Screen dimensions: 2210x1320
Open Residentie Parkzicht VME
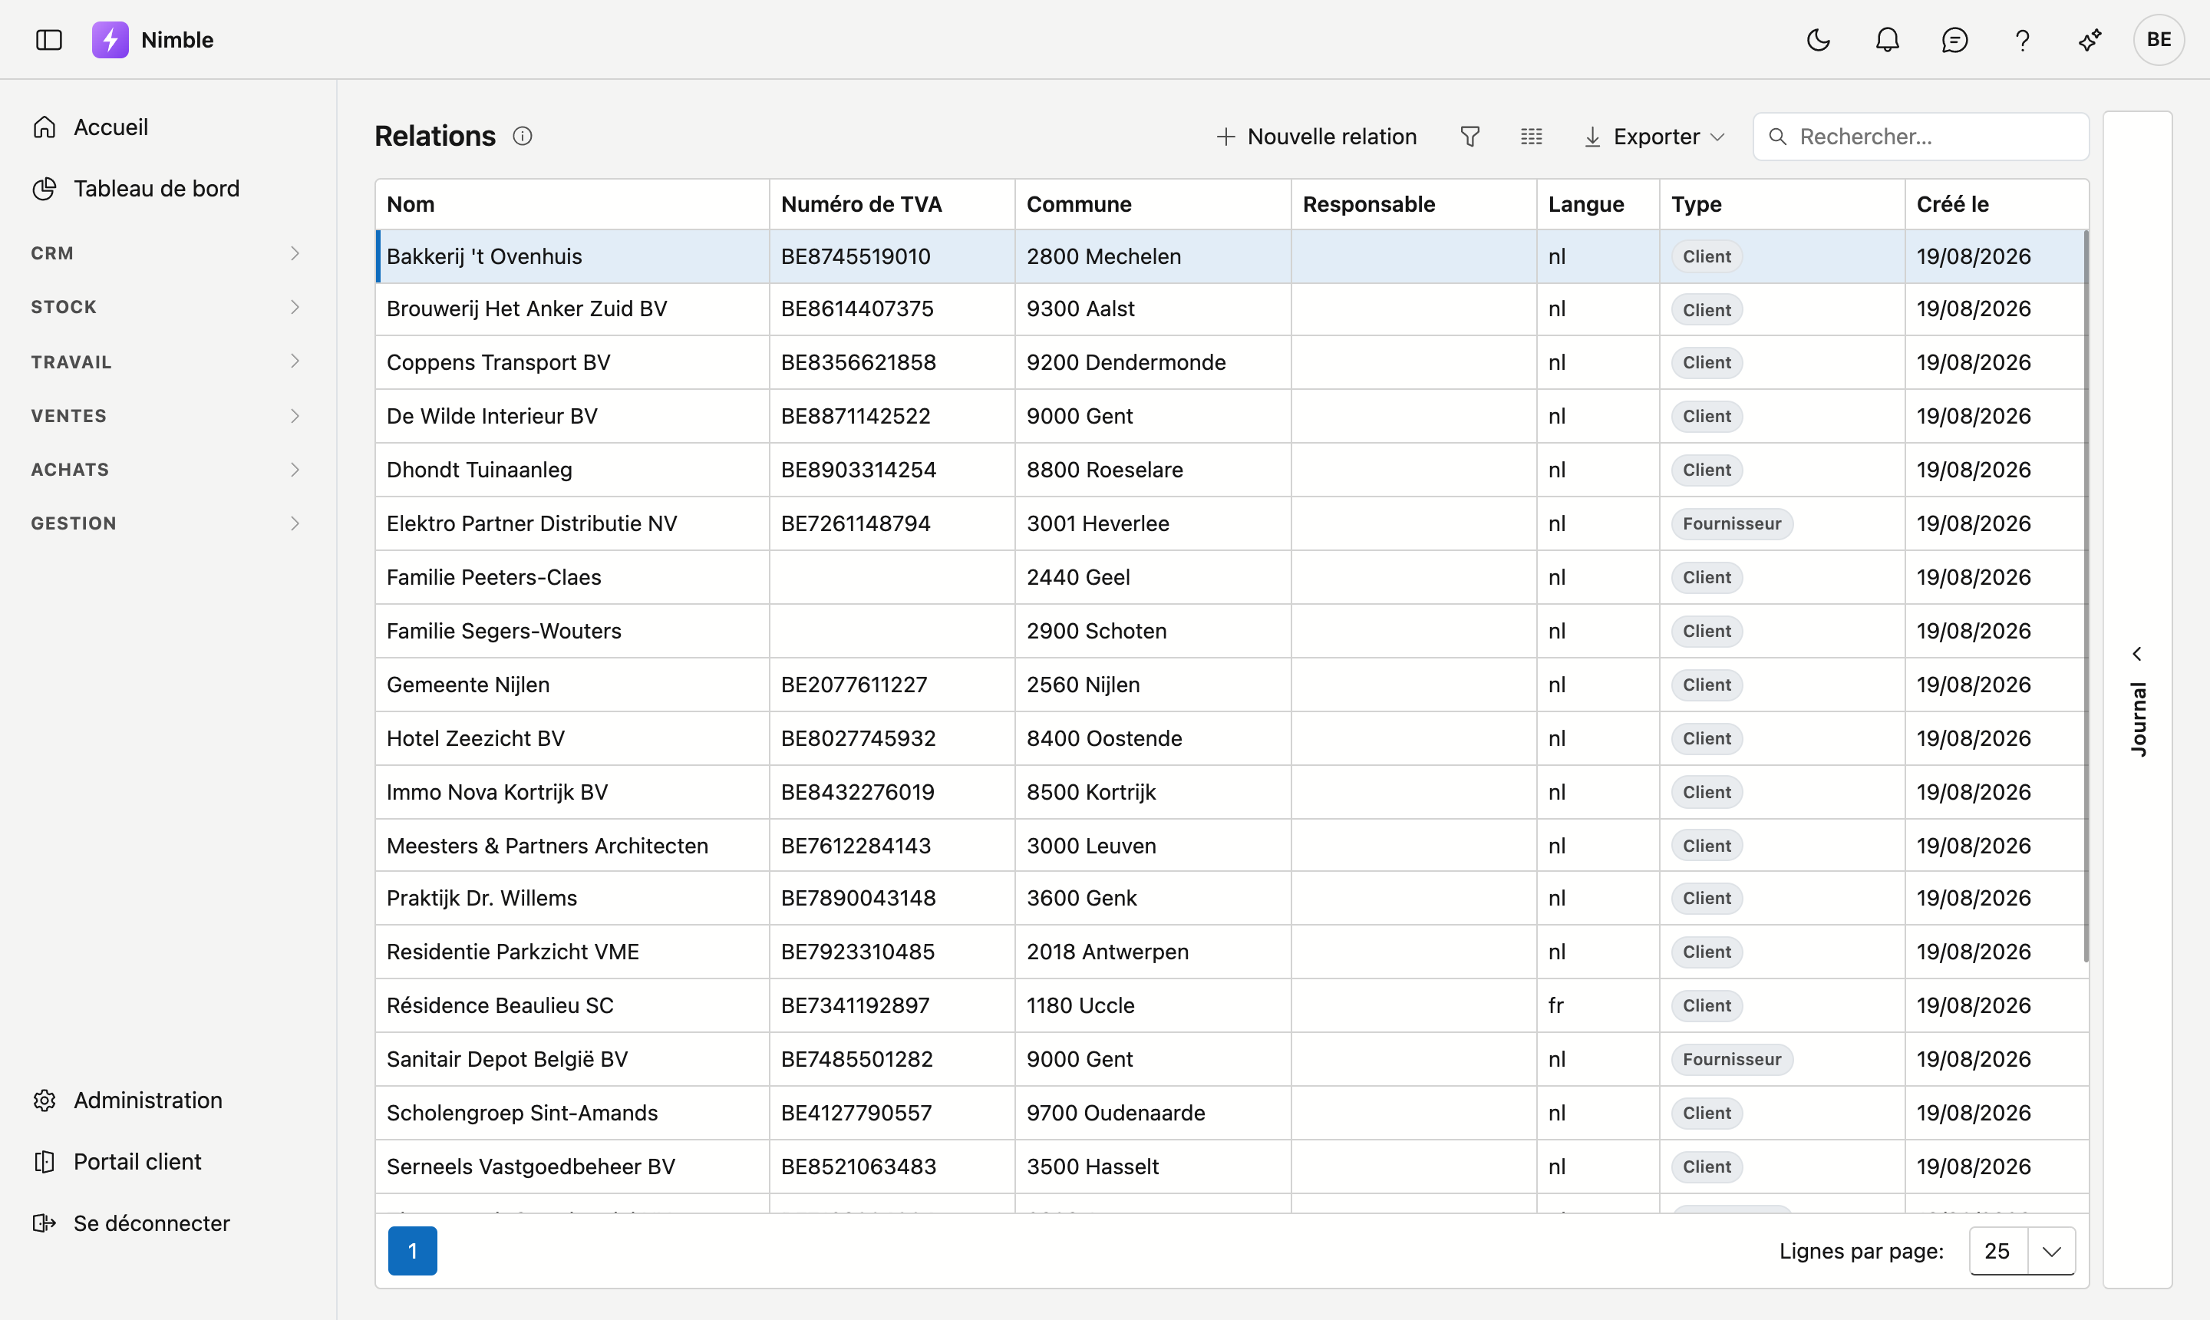[x=1232, y=952]
